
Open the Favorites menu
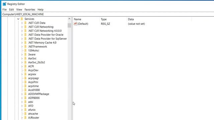tap(30, 10)
